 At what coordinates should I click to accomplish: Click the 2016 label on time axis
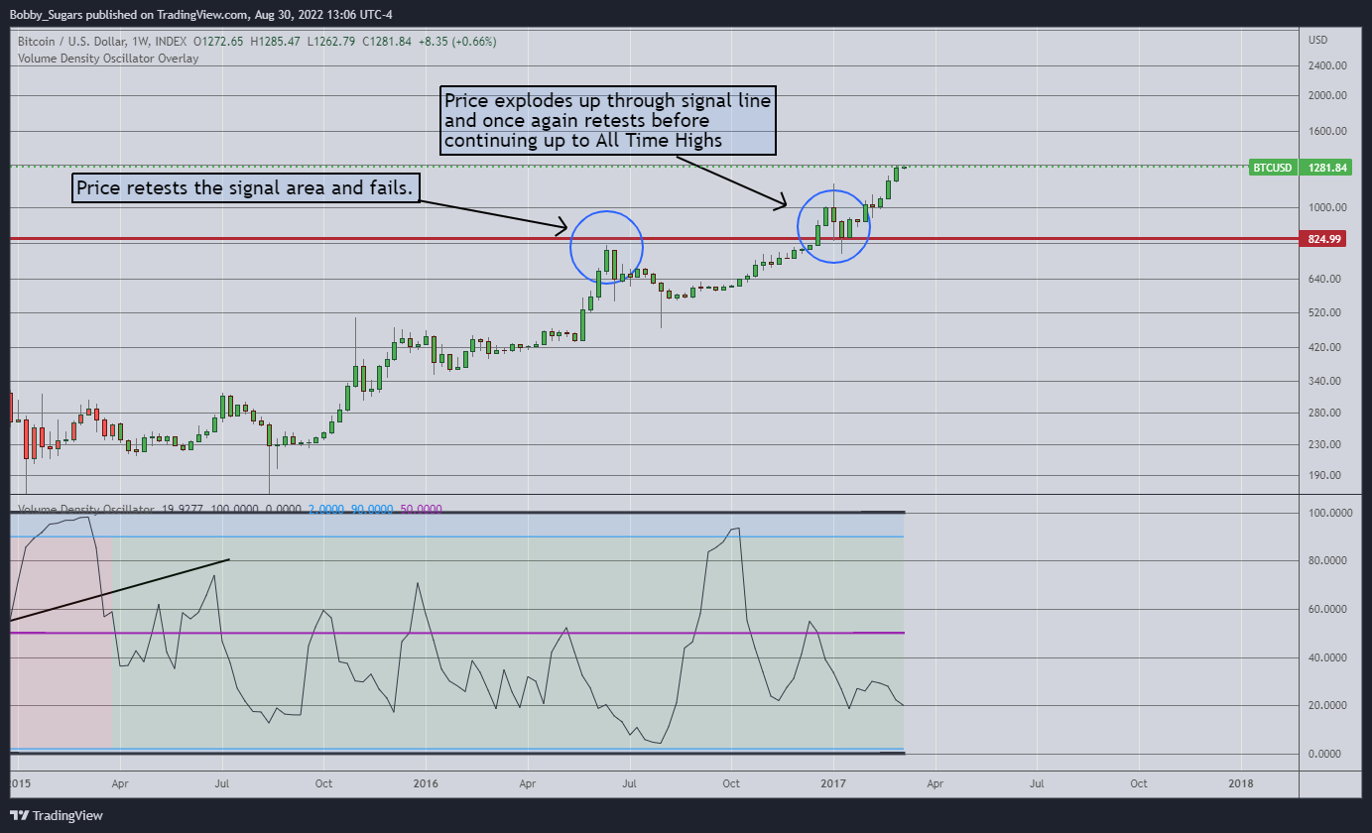tap(426, 783)
